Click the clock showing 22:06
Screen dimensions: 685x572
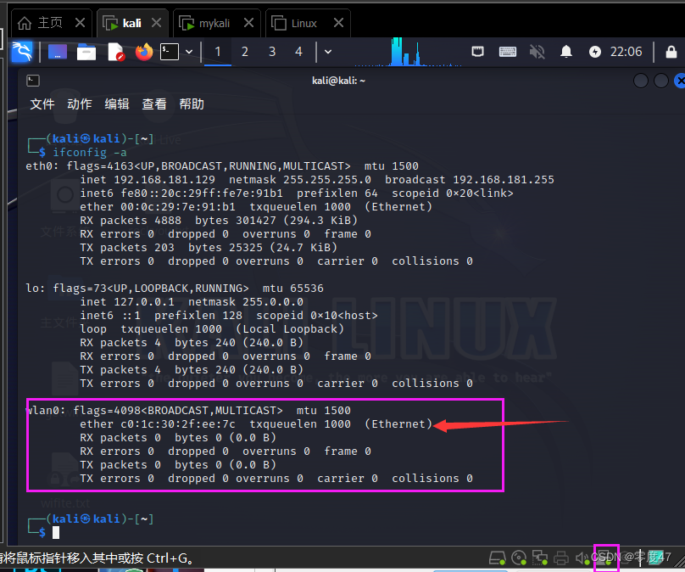[626, 52]
